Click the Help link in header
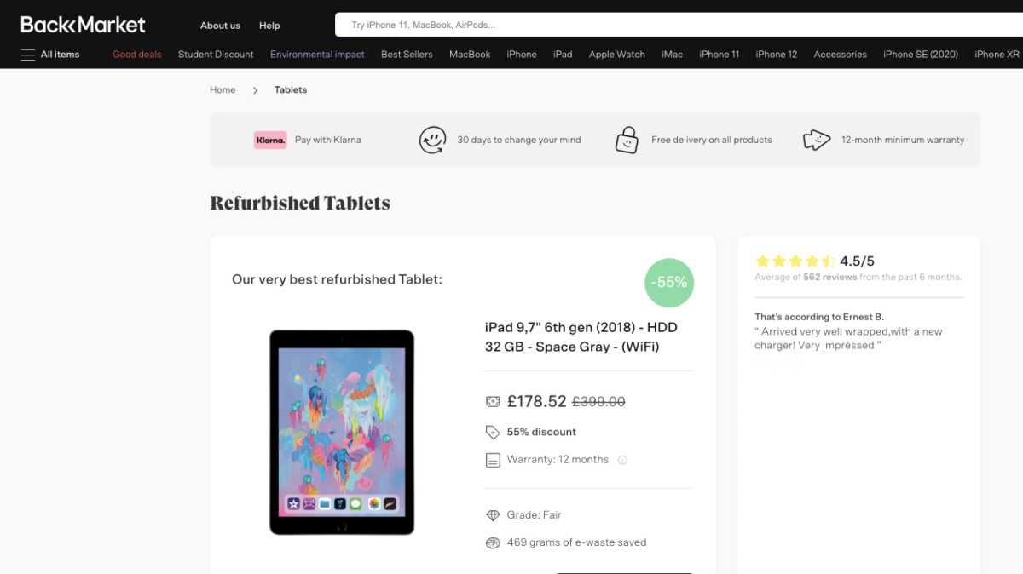This screenshot has width=1023, height=574. (269, 26)
